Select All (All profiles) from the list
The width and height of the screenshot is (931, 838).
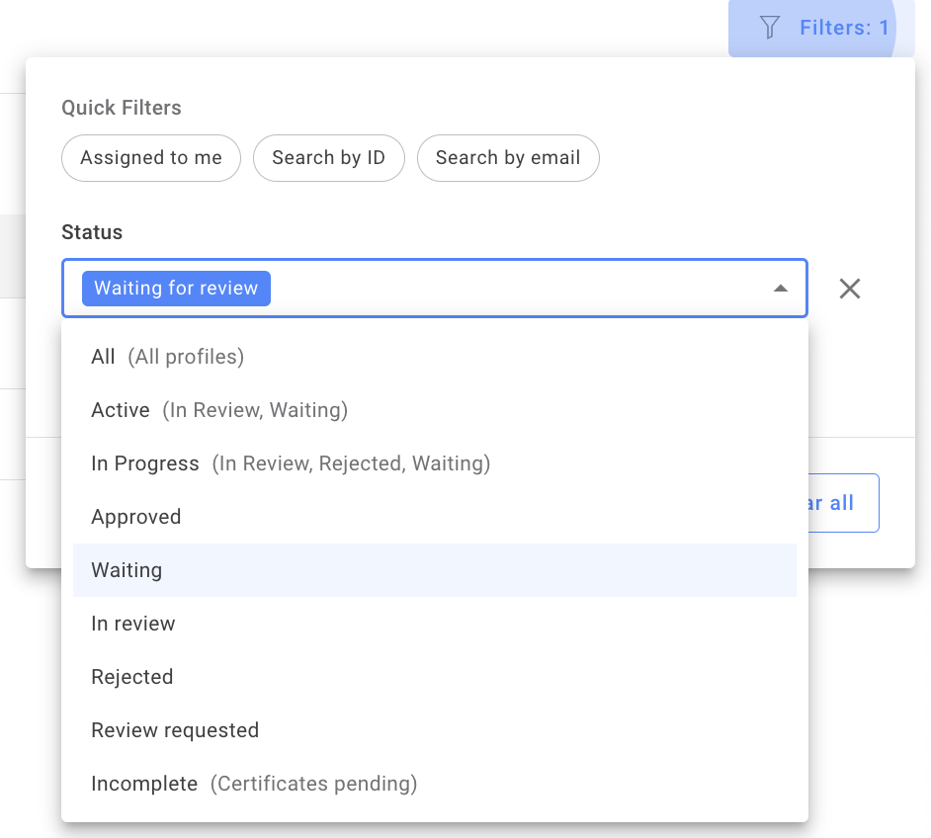coord(167,357)
